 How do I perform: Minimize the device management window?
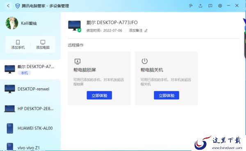pyautogui.click(x=228, y=6)
